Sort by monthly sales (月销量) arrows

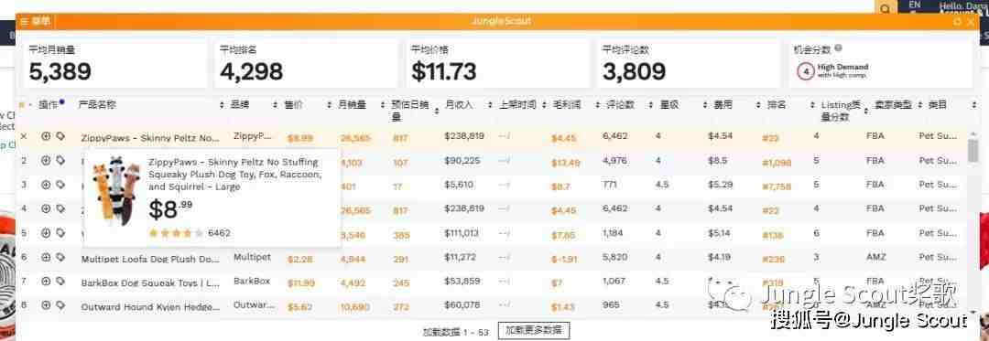point(383,105)
